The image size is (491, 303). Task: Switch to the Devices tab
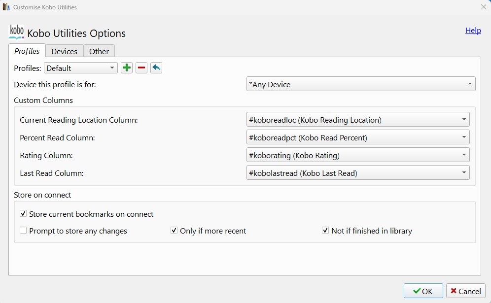[64, 51]
